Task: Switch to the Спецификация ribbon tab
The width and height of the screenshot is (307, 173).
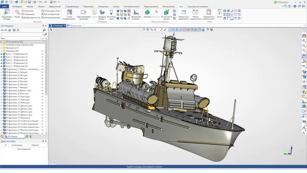Action: click(72, 6)
